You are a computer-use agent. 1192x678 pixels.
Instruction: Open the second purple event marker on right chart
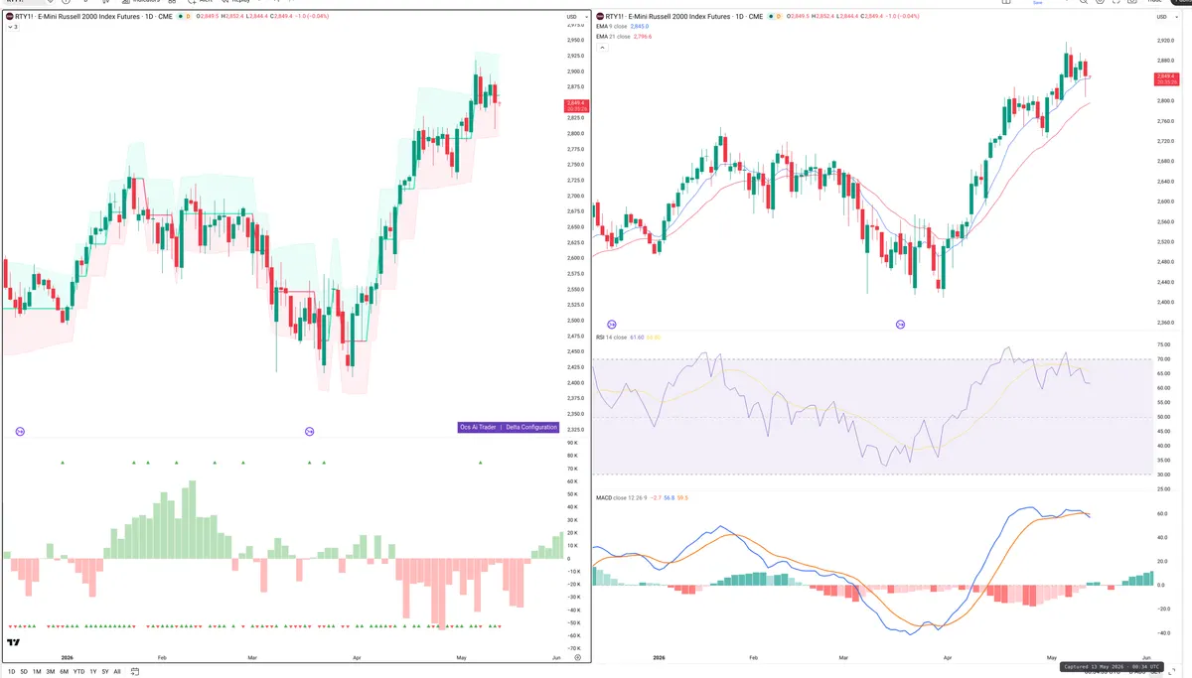click(900, 325)
